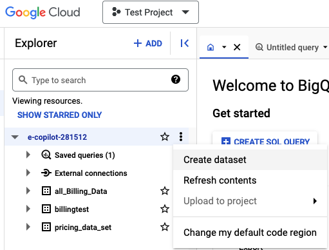This screenshot has width=329, height=250.
Task: Click the Upload to project submenu arrow
Action: pyautogui.click(x=315, y=201)
